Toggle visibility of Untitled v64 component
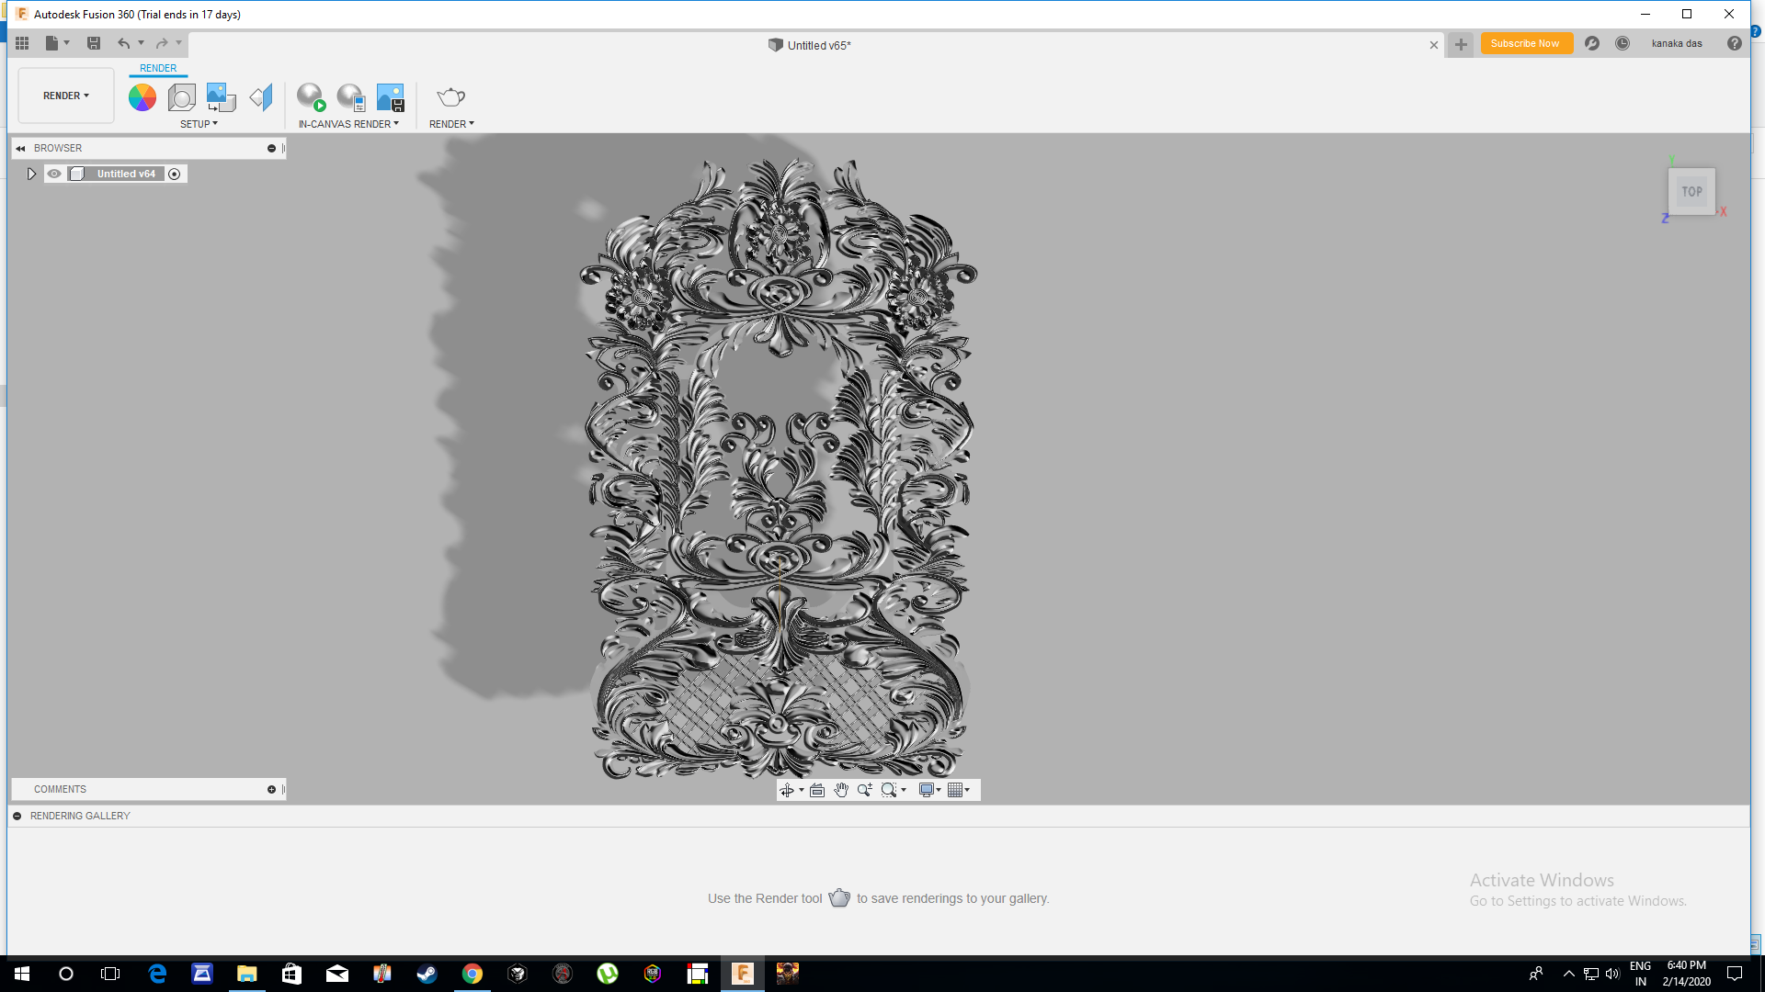 (x=54, y=174)
